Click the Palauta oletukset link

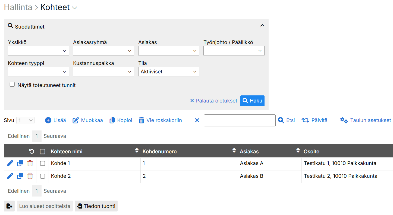pos(213,101)
